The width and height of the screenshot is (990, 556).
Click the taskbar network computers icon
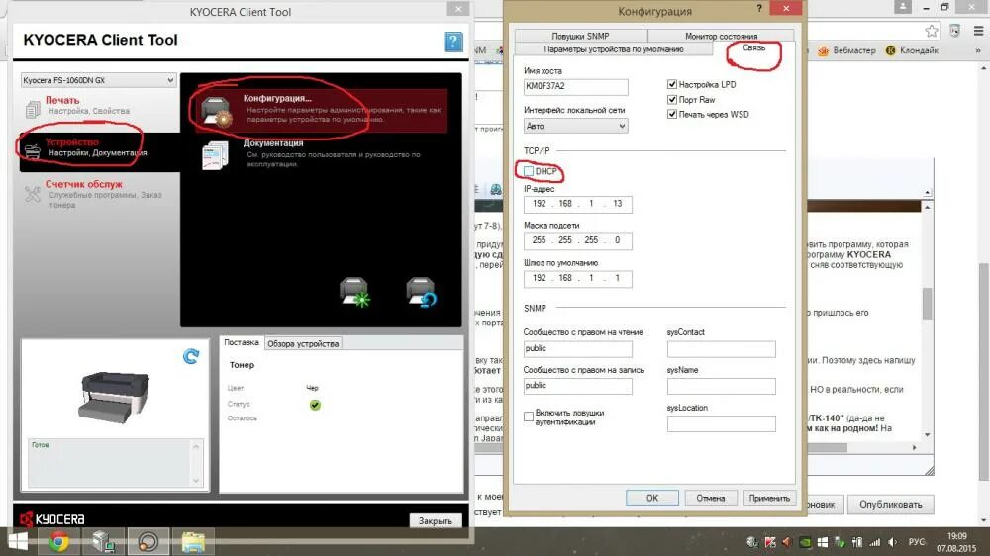coord(104,541)
